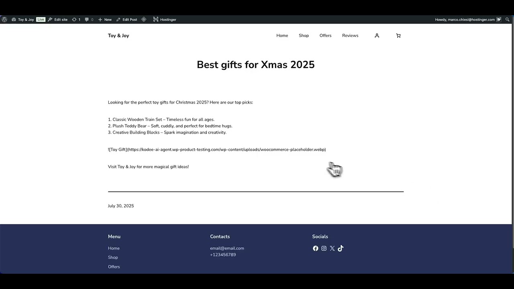Click the customer account icon in header
Image resolution: width=514 pixels, height=289 pixels.
pyautogui.click(x=377, y=36)
